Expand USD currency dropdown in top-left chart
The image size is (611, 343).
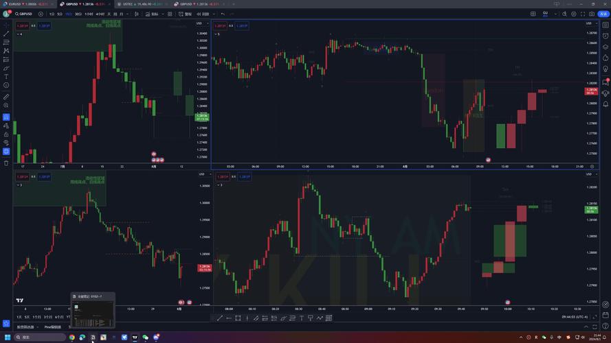[201, 24]
